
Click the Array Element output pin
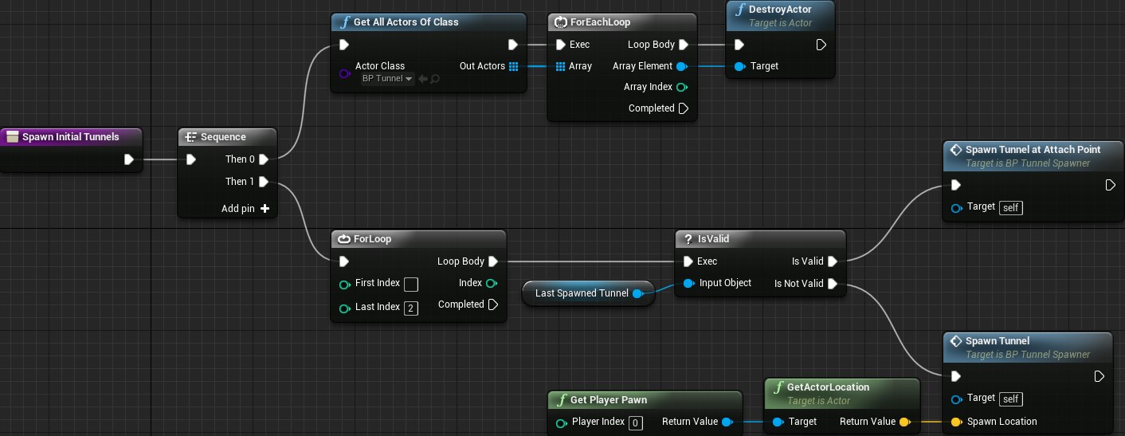[681, 66]
